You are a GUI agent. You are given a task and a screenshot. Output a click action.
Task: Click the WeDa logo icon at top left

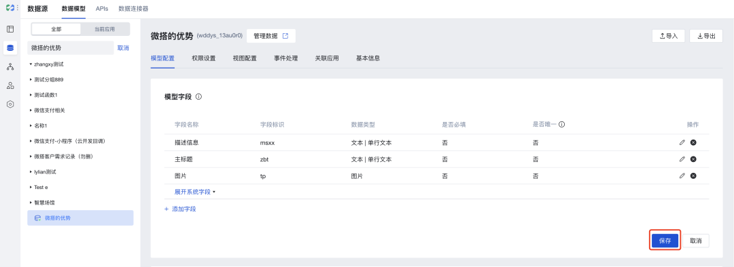tap(10, 8)
